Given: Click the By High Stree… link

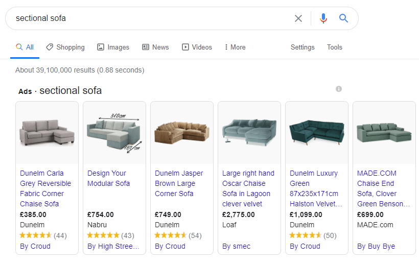Looking at the screenshot, I should coord(113,246).
